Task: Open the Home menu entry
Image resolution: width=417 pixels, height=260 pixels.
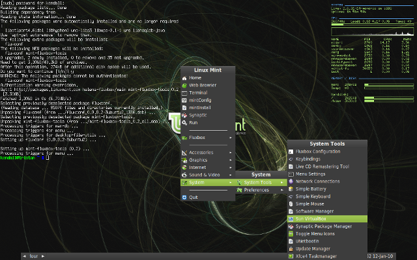Action: tap(208, 78)
